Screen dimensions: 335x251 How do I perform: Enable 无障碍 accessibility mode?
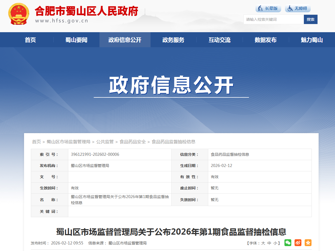pyautogui.click(x=298, y=8)
